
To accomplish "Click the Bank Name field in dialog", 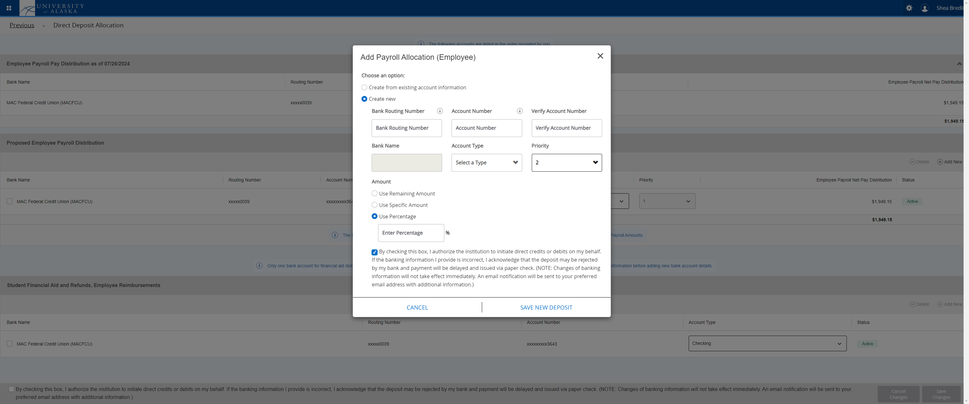I will (407, 163).
